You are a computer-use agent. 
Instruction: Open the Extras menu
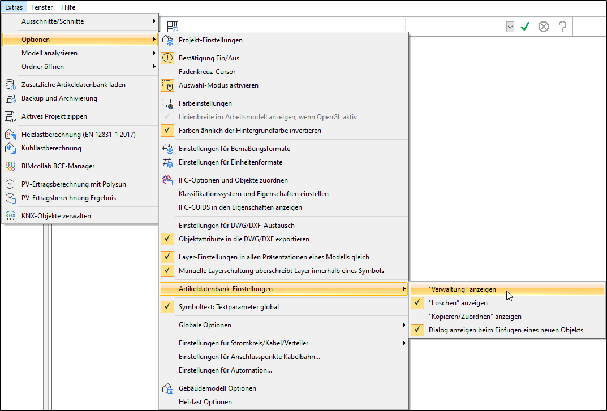tap(14, 7)
